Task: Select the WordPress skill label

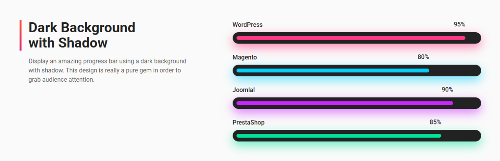Action: [247, 24]
